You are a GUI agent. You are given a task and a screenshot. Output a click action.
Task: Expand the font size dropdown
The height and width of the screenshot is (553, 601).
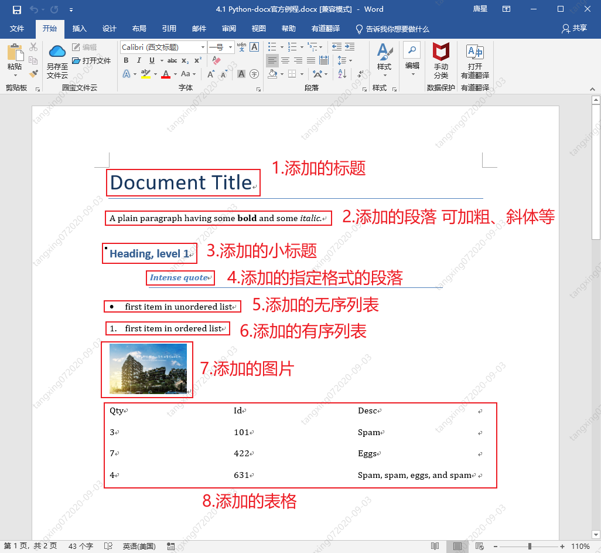(231, 47)
